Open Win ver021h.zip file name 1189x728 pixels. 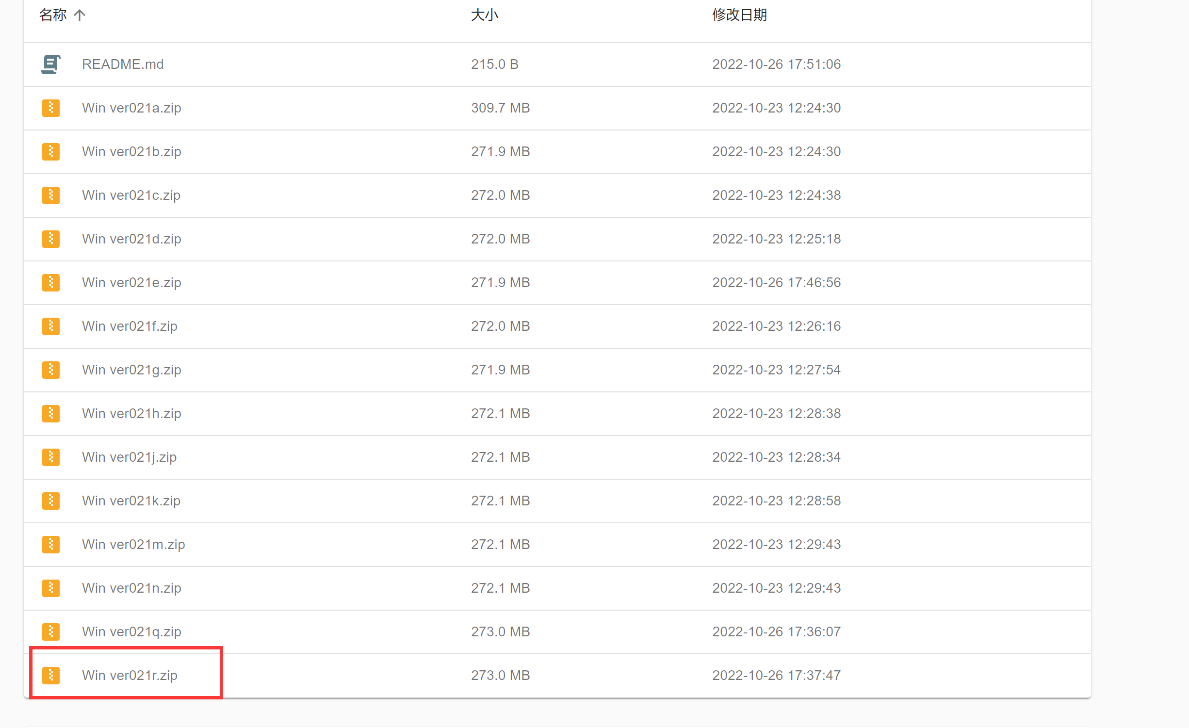point(131,414)
